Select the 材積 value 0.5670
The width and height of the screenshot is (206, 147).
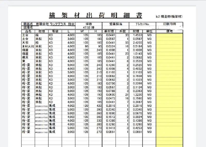pos(138,113)
